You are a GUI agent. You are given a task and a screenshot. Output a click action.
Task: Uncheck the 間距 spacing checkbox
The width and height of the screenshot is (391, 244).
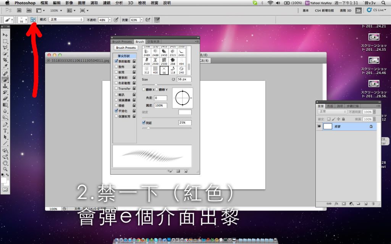144,123
